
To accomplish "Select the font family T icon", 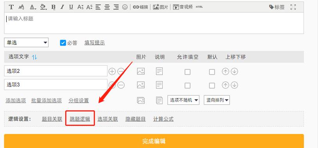I will (11, 7).
